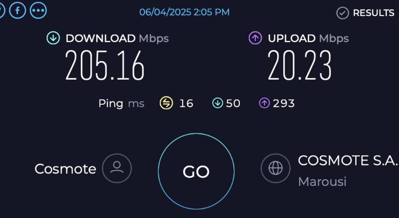Click the yellow idle ping icon
Screen dimensions: 399x218
(166, 103)
